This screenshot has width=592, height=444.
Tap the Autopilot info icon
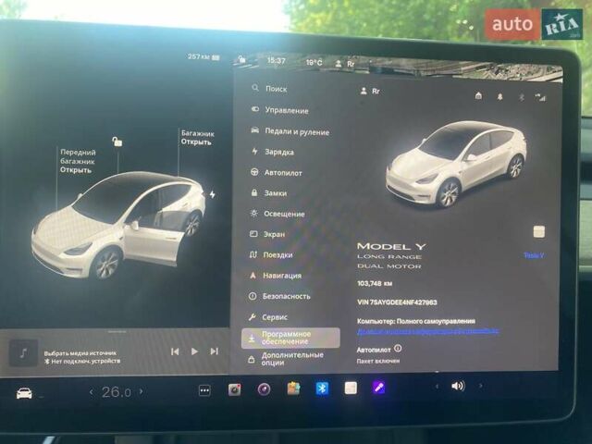[x=398, y=349]
